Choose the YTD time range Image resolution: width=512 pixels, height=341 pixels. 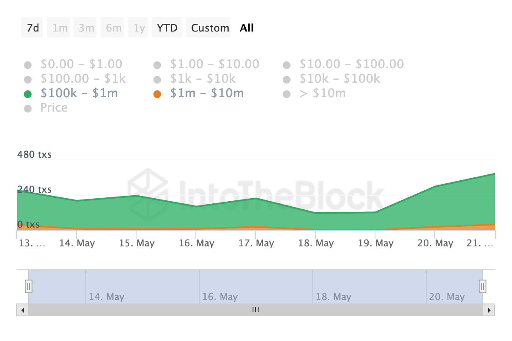coord(167,28)
